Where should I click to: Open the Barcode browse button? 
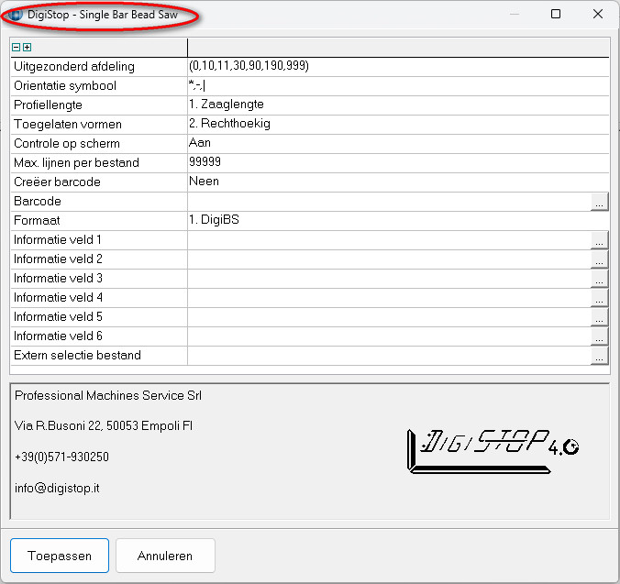[x=600, y=202]
